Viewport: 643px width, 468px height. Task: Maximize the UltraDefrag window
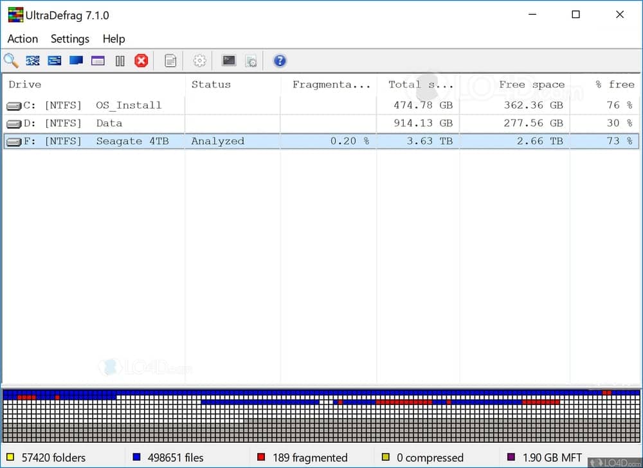click(x=575, y=15)
